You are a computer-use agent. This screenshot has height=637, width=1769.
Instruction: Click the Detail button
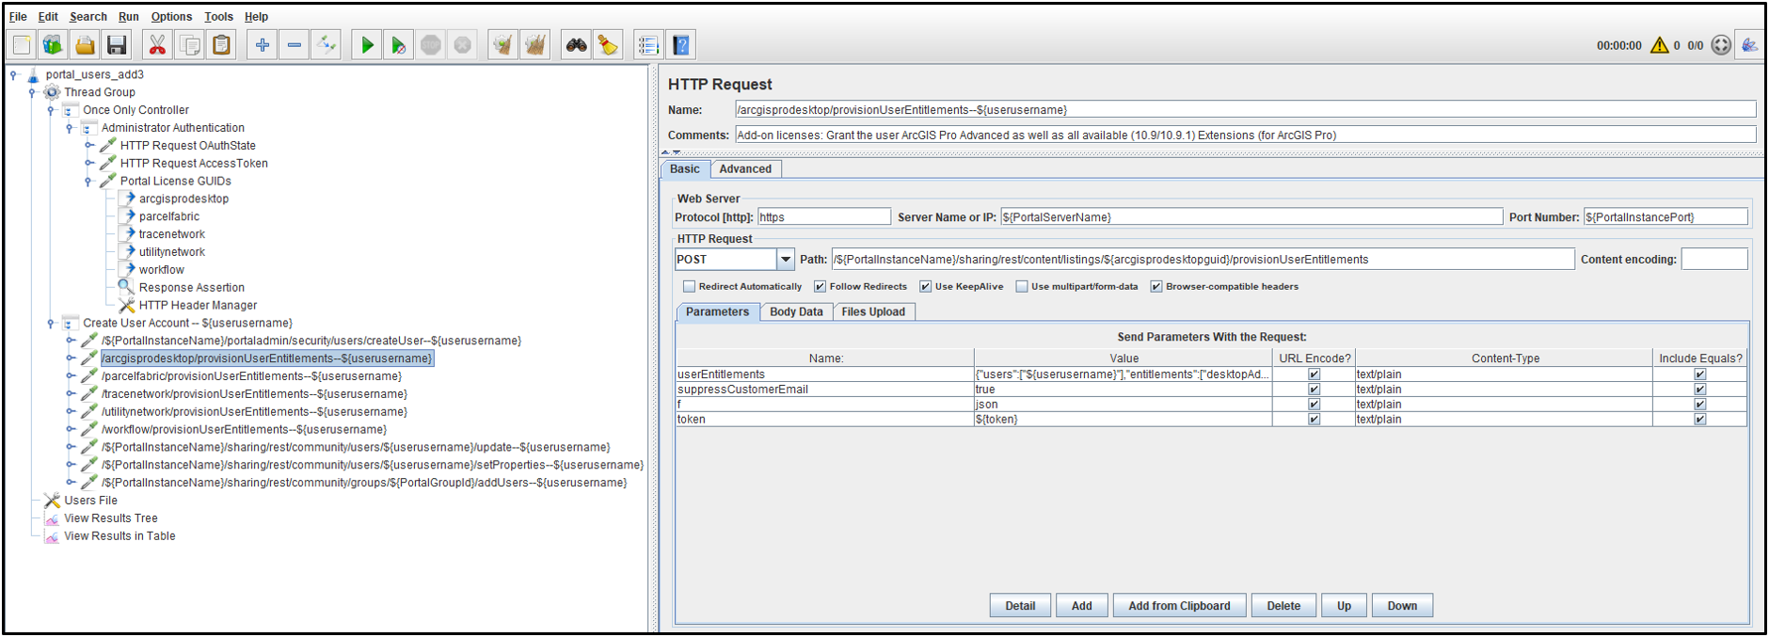coord(1020,606)
